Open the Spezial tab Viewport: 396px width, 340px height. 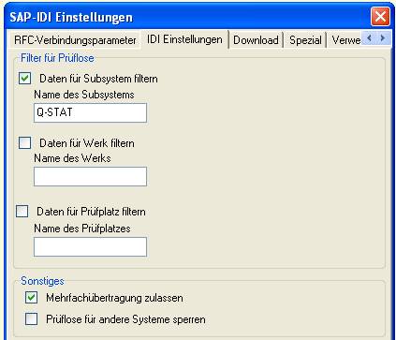pos(305,40)
